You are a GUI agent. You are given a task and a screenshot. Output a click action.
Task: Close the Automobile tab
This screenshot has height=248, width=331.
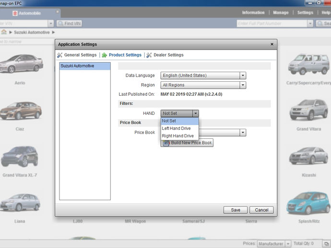point(57,11)
